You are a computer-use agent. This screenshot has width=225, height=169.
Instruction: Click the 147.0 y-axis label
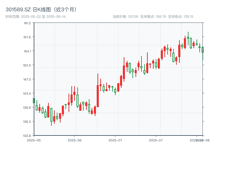(x=27, y=79)
